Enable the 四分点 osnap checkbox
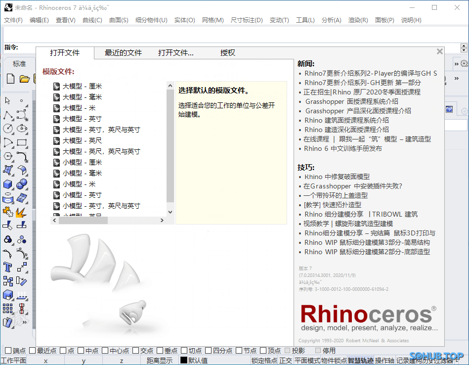The height and width of the screenshot is (365, 469). (208, 350)
